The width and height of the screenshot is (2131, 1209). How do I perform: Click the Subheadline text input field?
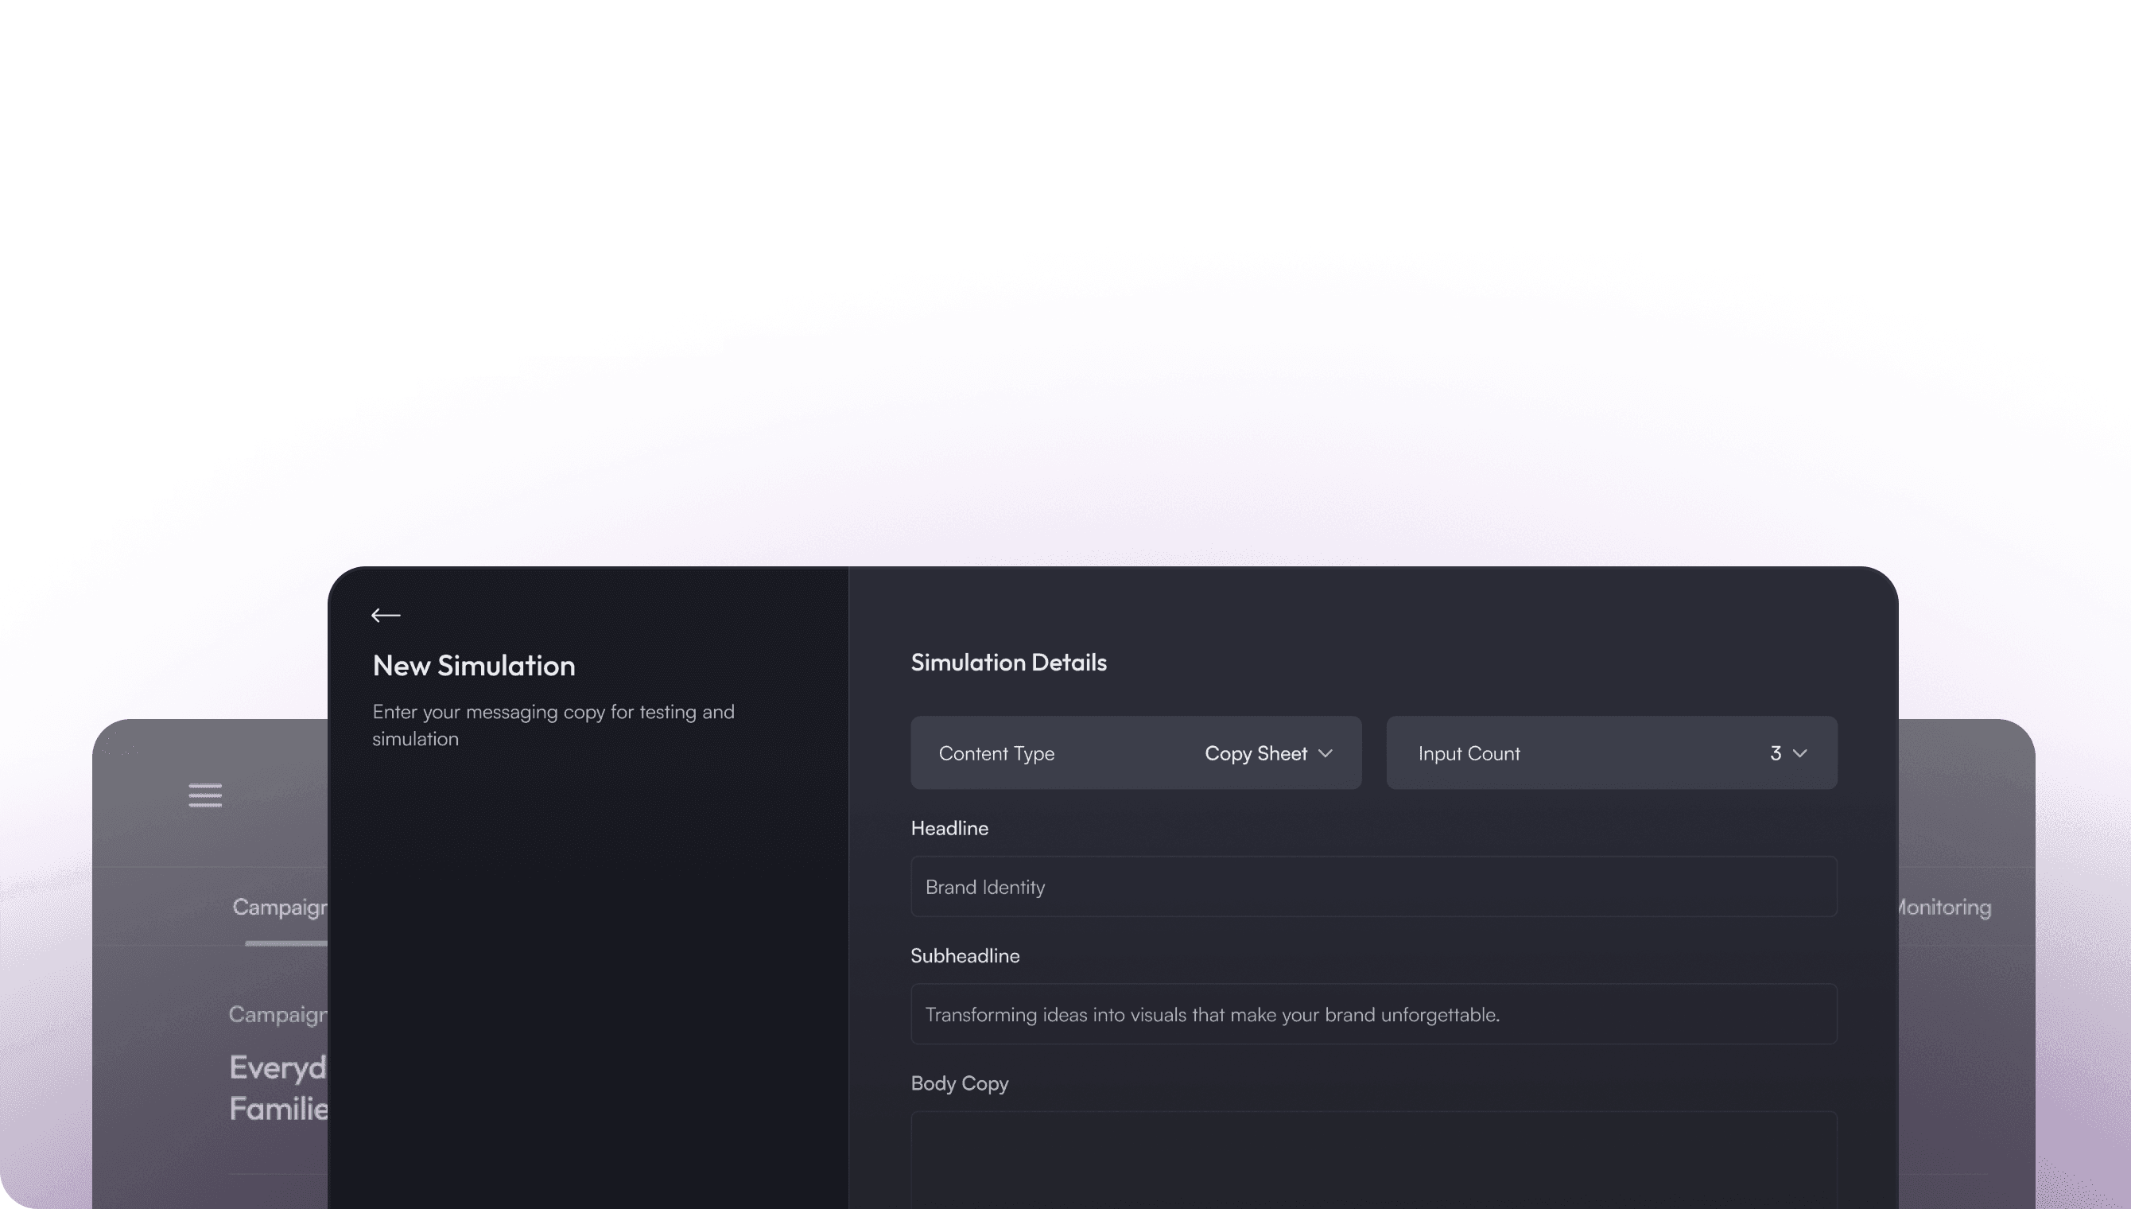point(1373,1014)
